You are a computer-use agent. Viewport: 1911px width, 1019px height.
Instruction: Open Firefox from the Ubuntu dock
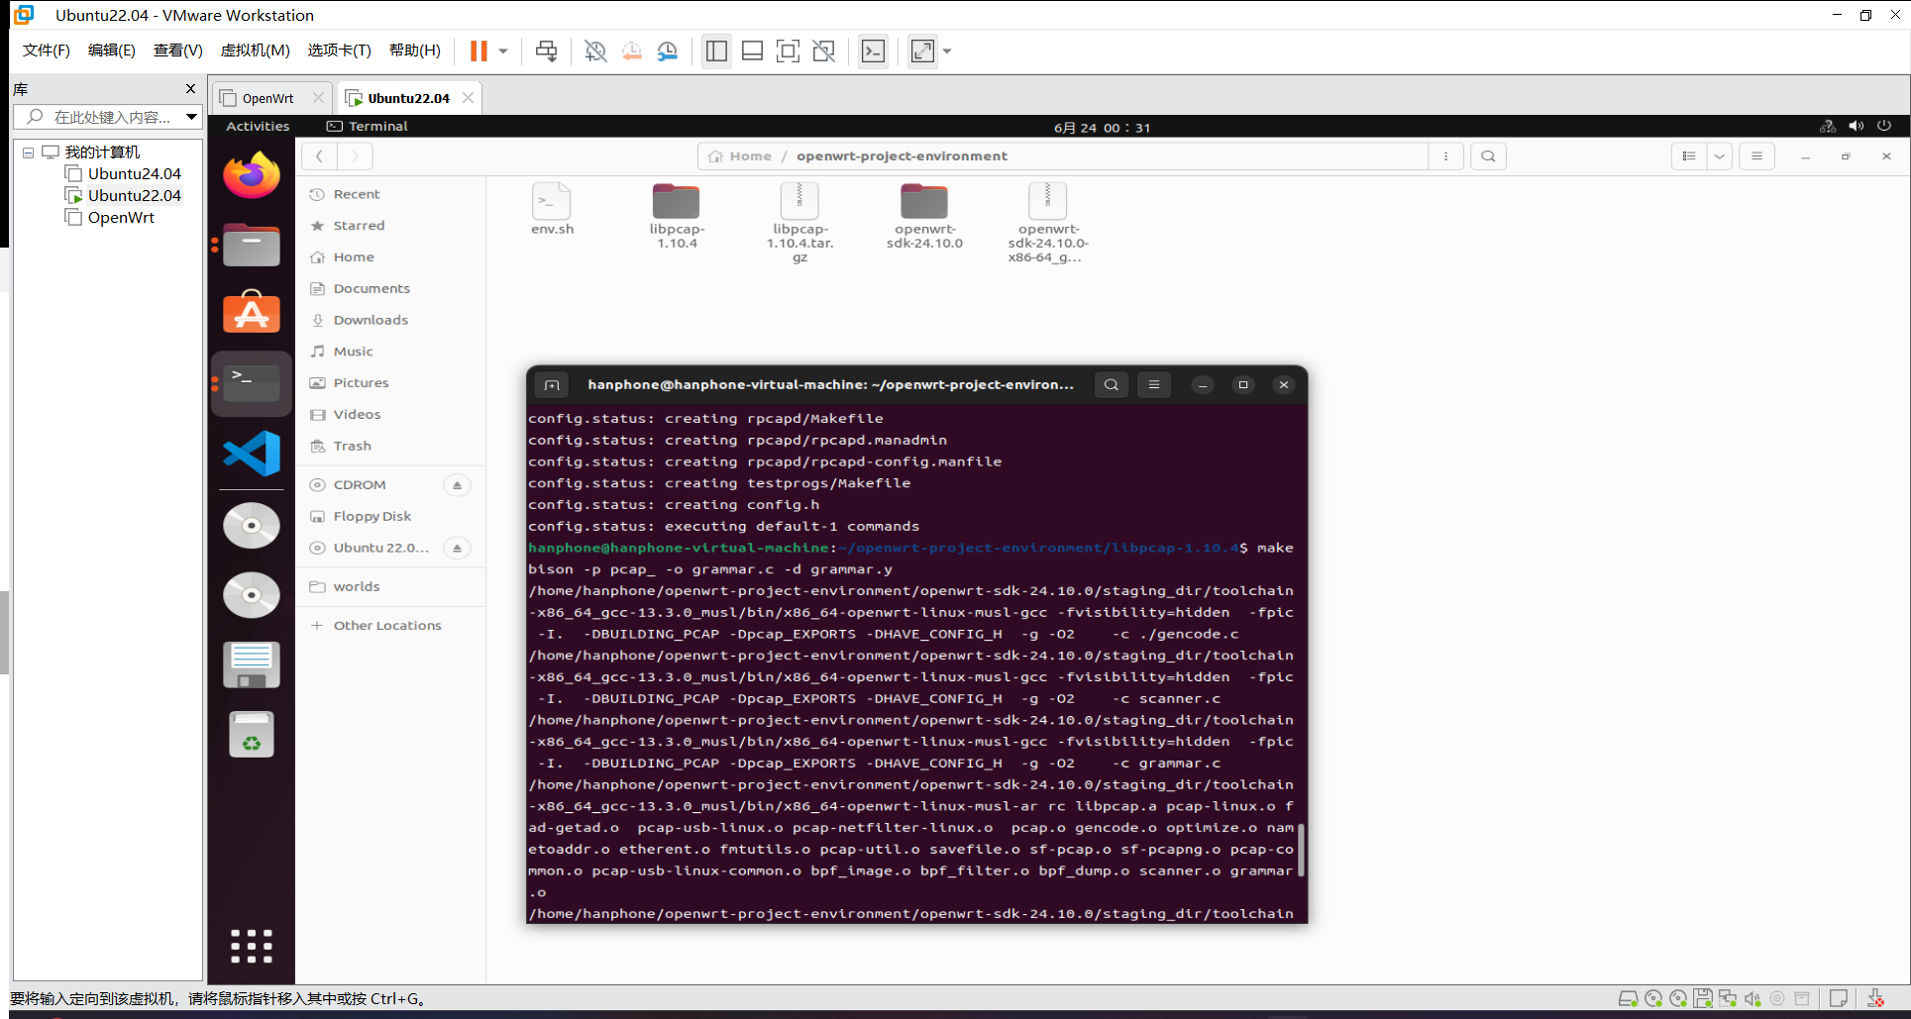point(252,175)
